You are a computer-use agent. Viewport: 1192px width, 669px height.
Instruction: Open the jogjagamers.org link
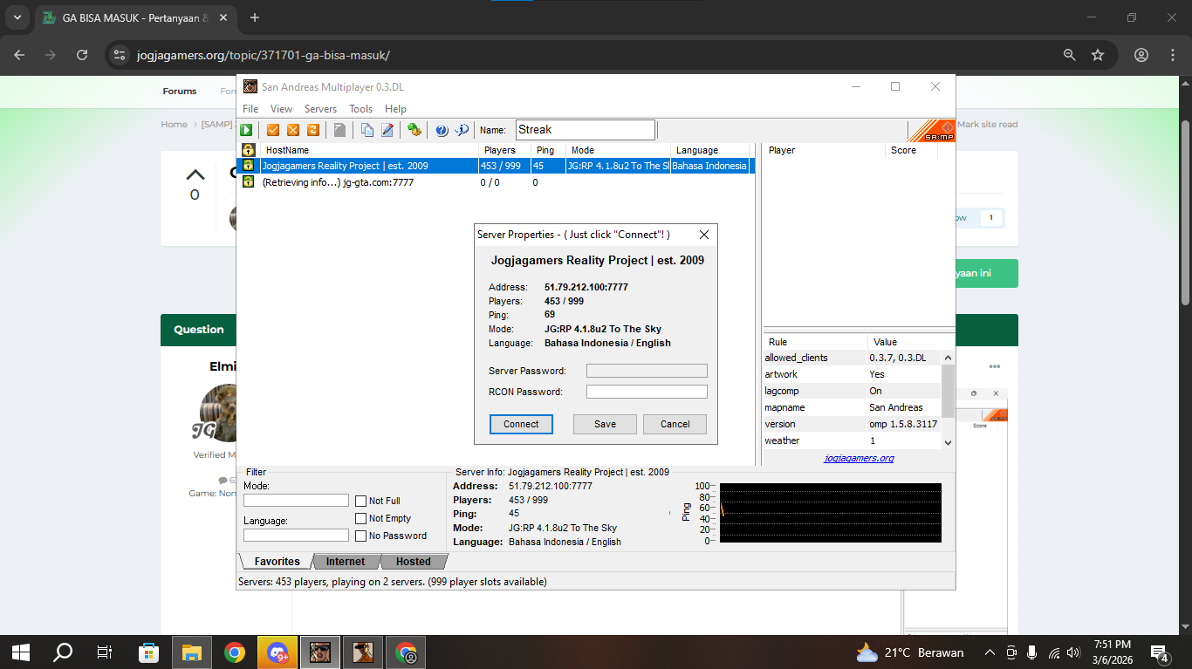[x=859, y=458]
